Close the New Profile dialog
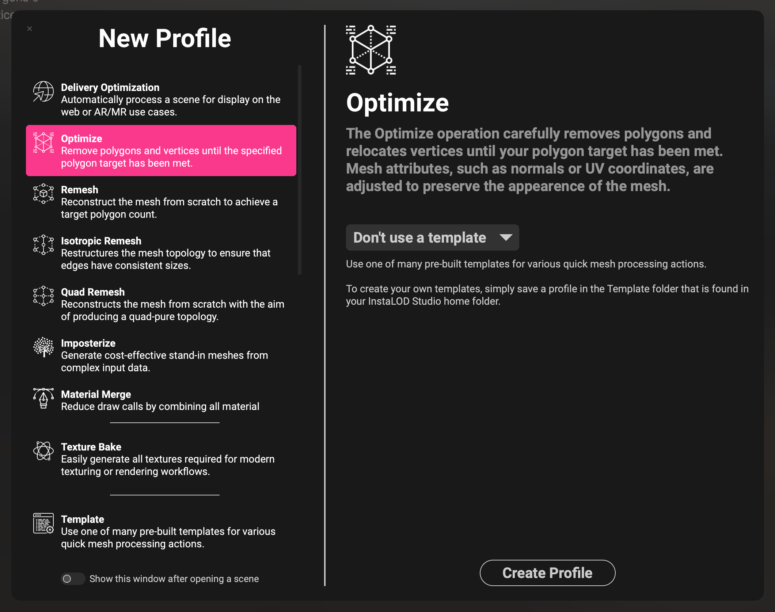This screenshot has width=775, height=612. pos(30,28)
